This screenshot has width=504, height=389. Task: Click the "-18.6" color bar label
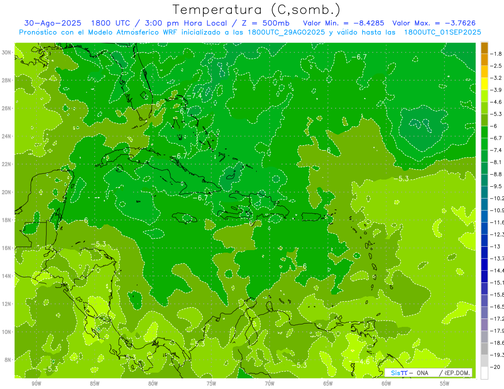[x=497, y=343]
